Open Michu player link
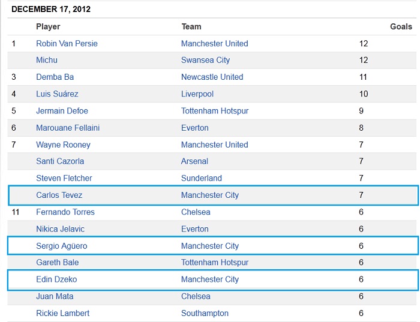The height and width of the screenshot is (322, 420). tap(47, 60)
